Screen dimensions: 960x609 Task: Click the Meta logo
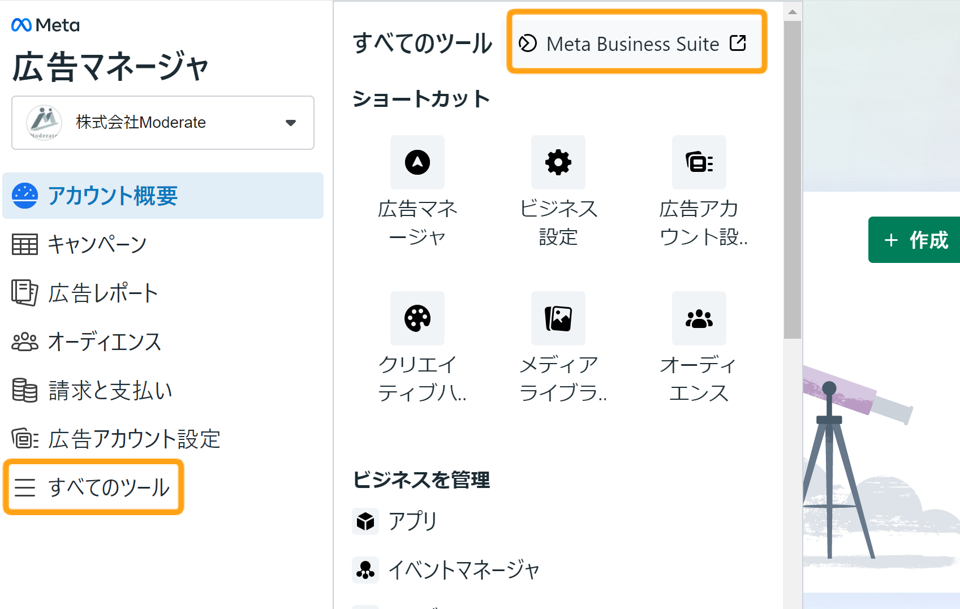pyautogui.click(x=45, y=25)
